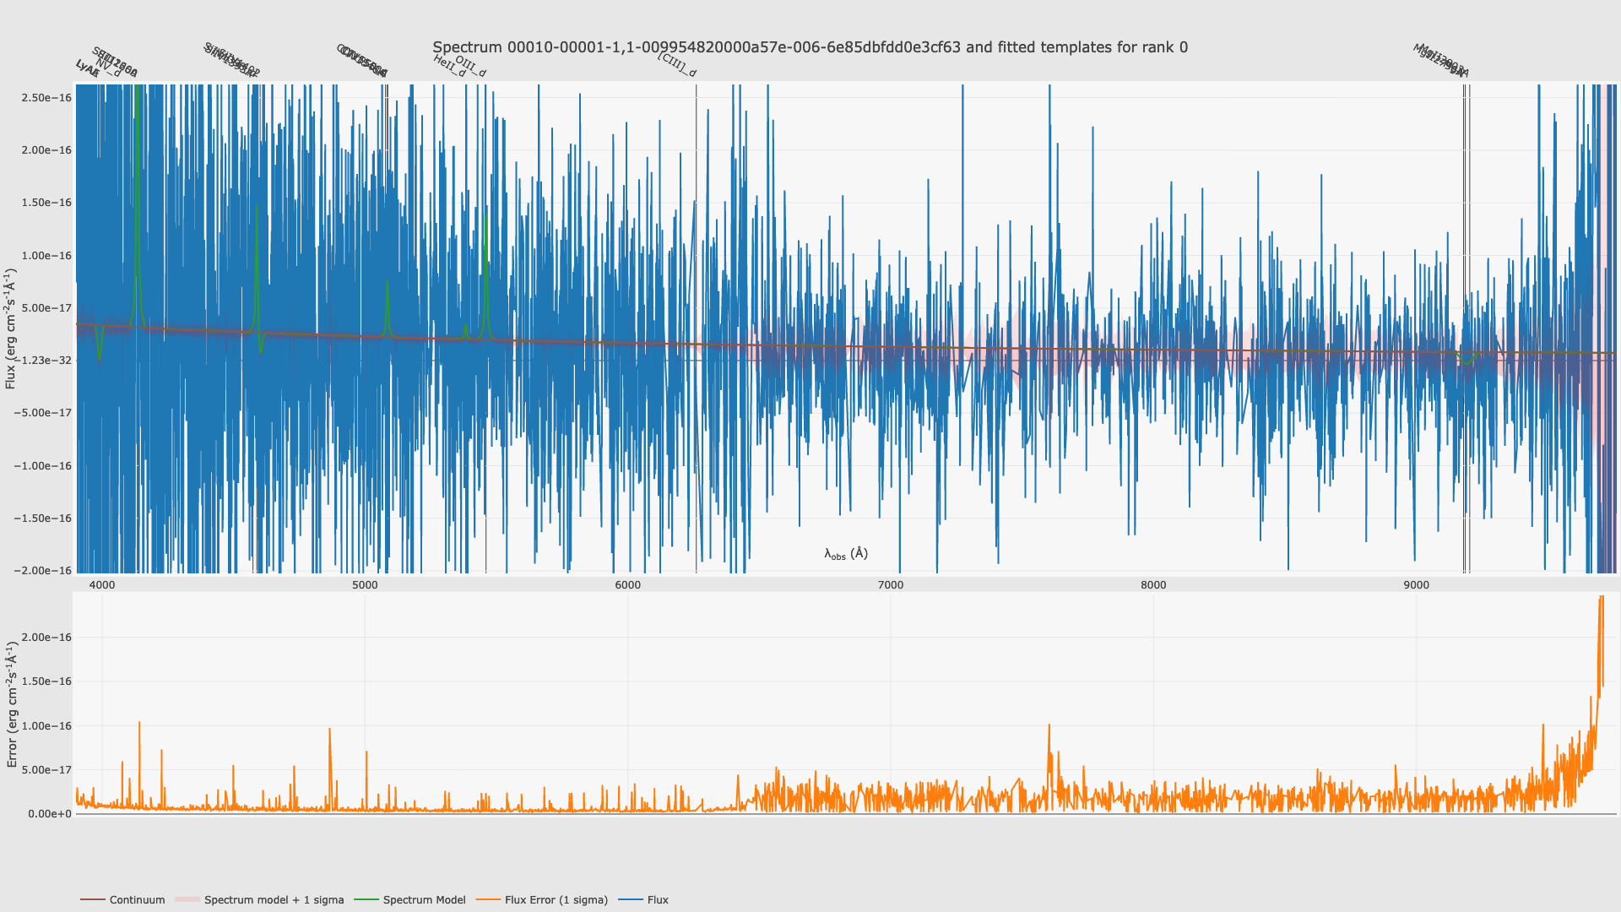Image resolution: width=1621 pixels, height=912 pixels.
Task: Toggle Spectrum Model legend entry
Action: [424, 900]
